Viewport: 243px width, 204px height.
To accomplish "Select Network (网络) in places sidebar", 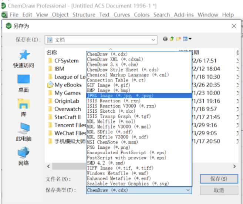I will tap(24, 157).
